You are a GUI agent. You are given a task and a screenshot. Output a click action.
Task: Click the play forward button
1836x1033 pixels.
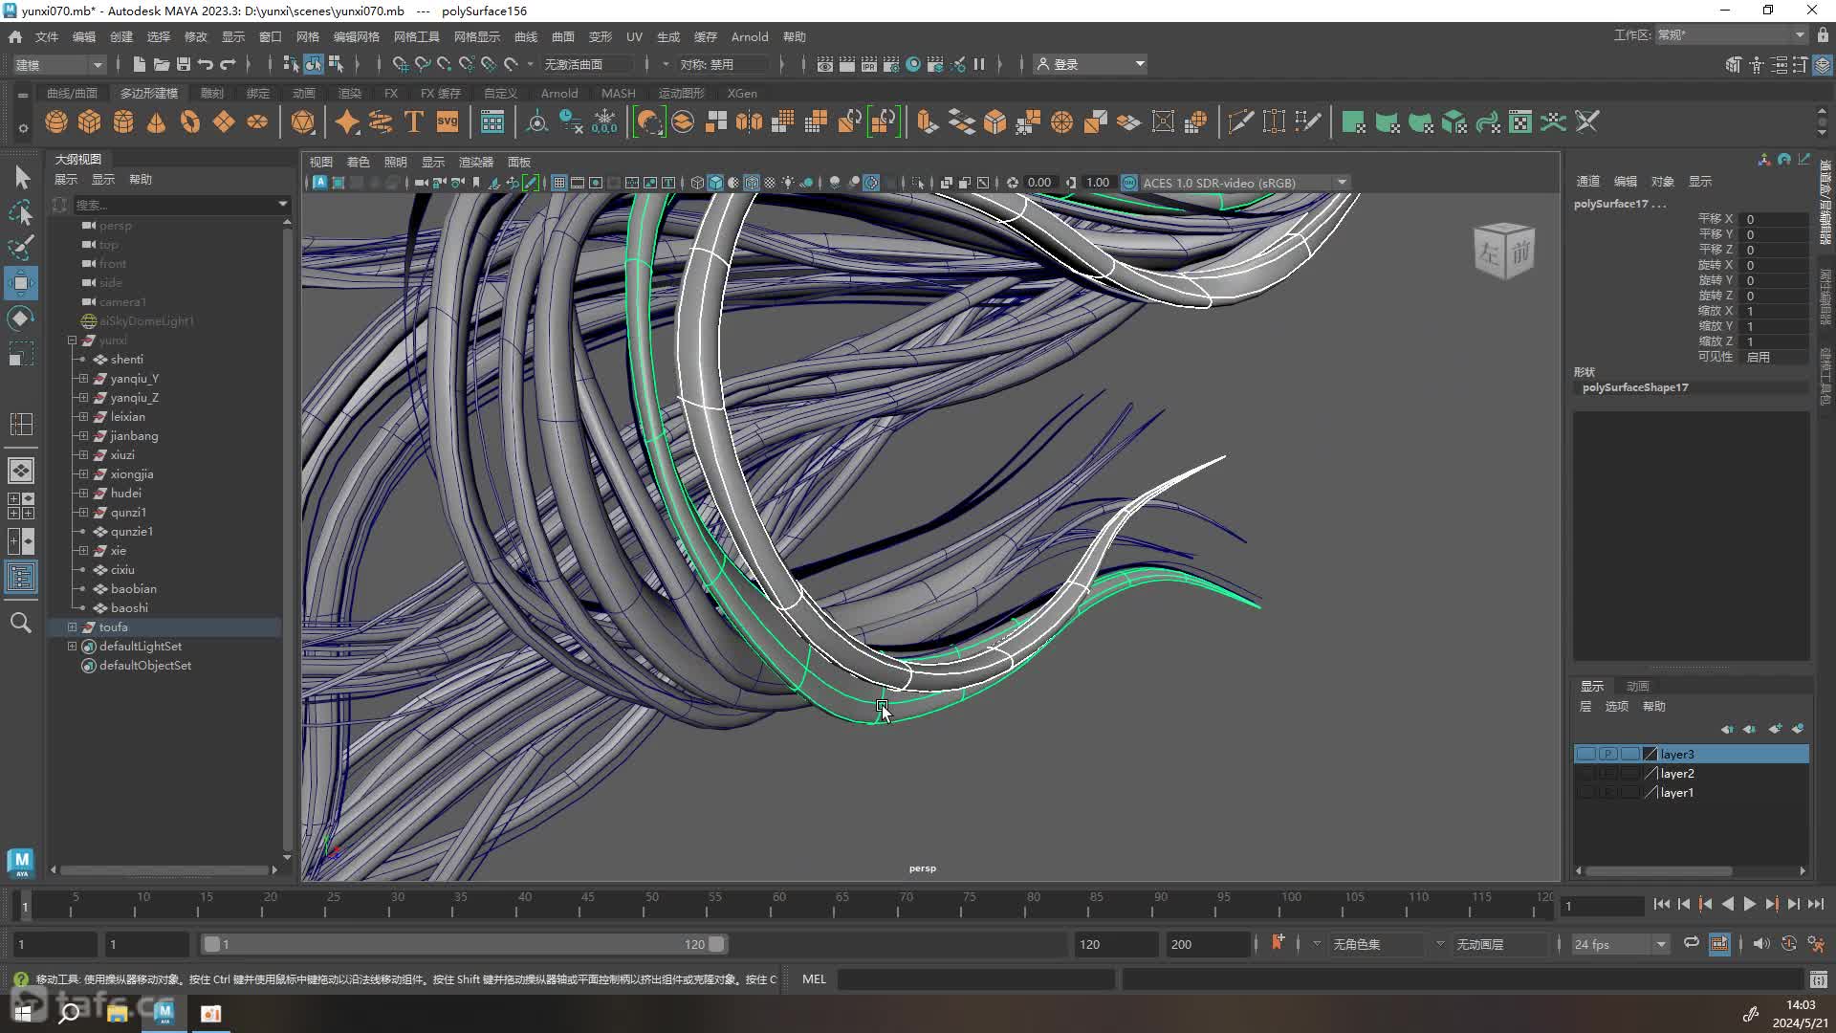click(x=1749, y=904)
